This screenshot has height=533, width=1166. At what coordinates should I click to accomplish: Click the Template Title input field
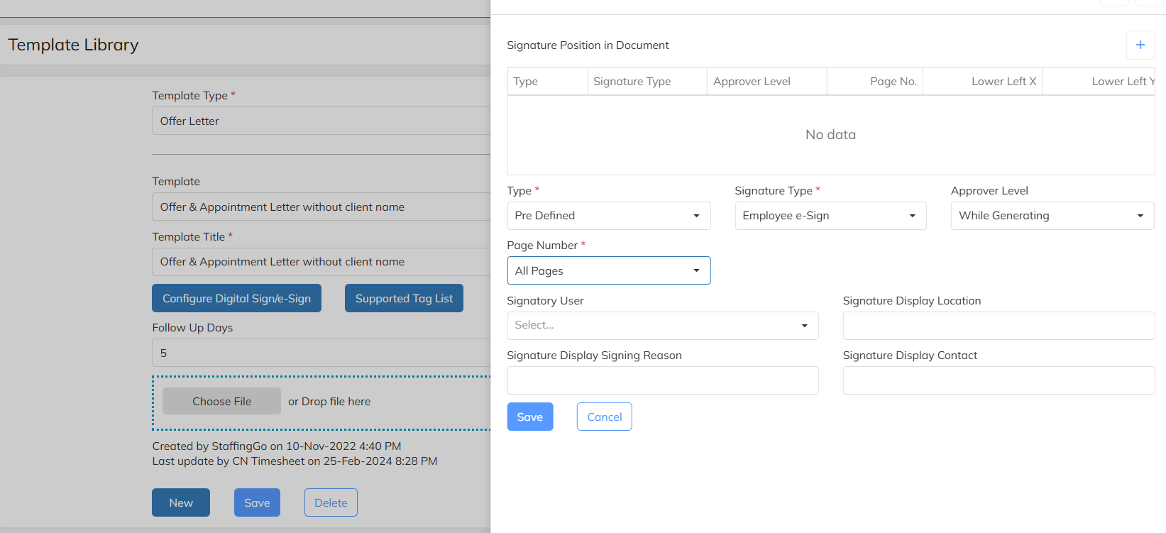321,262
